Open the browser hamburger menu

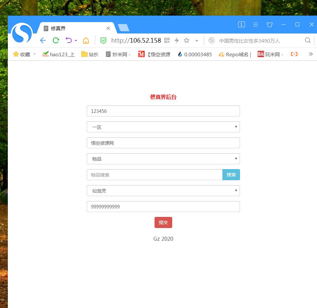point(256,25)
